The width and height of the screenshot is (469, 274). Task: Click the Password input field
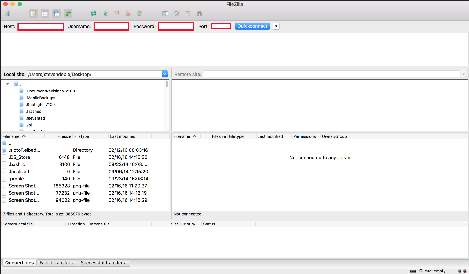[x=176, y=26]
